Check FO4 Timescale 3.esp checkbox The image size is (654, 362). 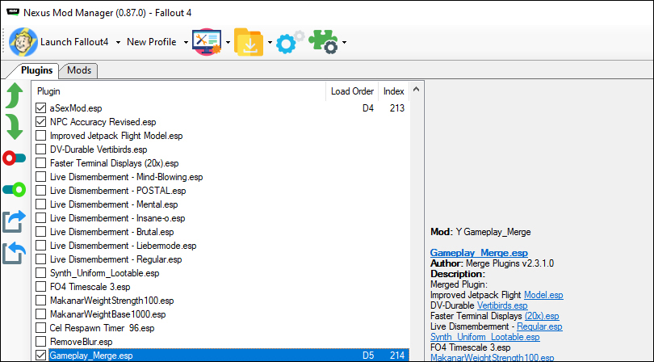click(x=40, y=287)
